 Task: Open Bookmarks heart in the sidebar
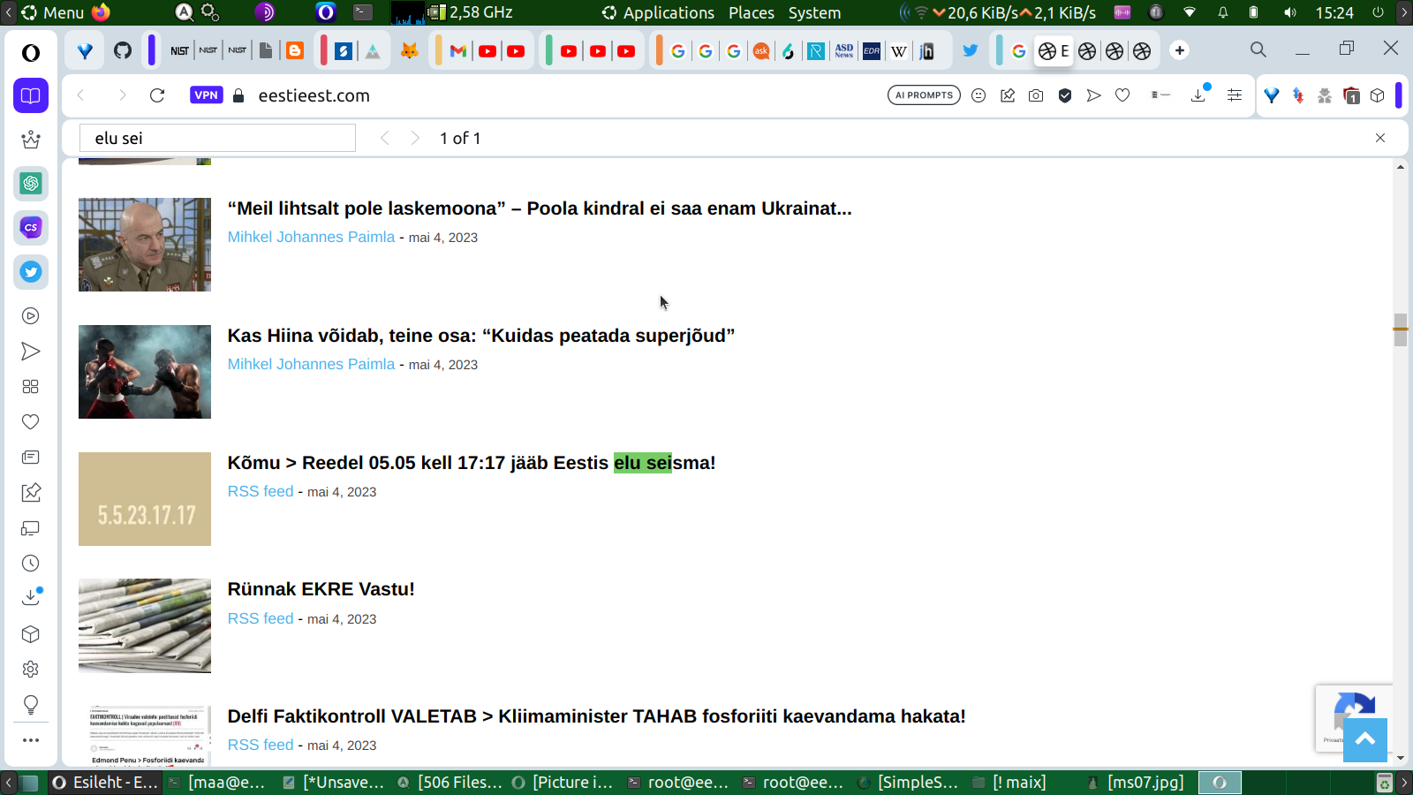coord(31,422)
